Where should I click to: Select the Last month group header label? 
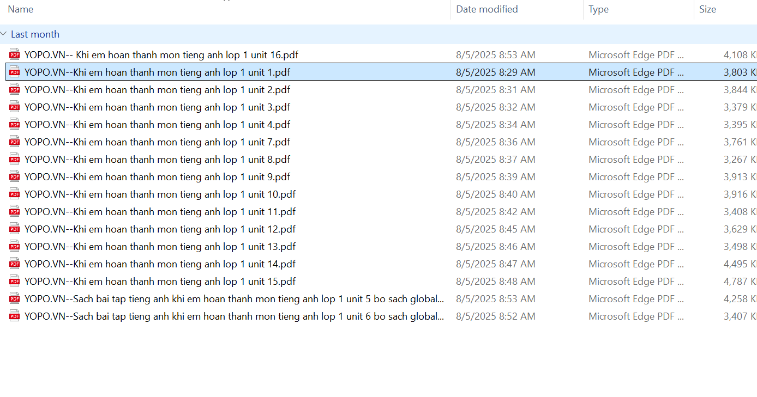click(x=35, y=34)
